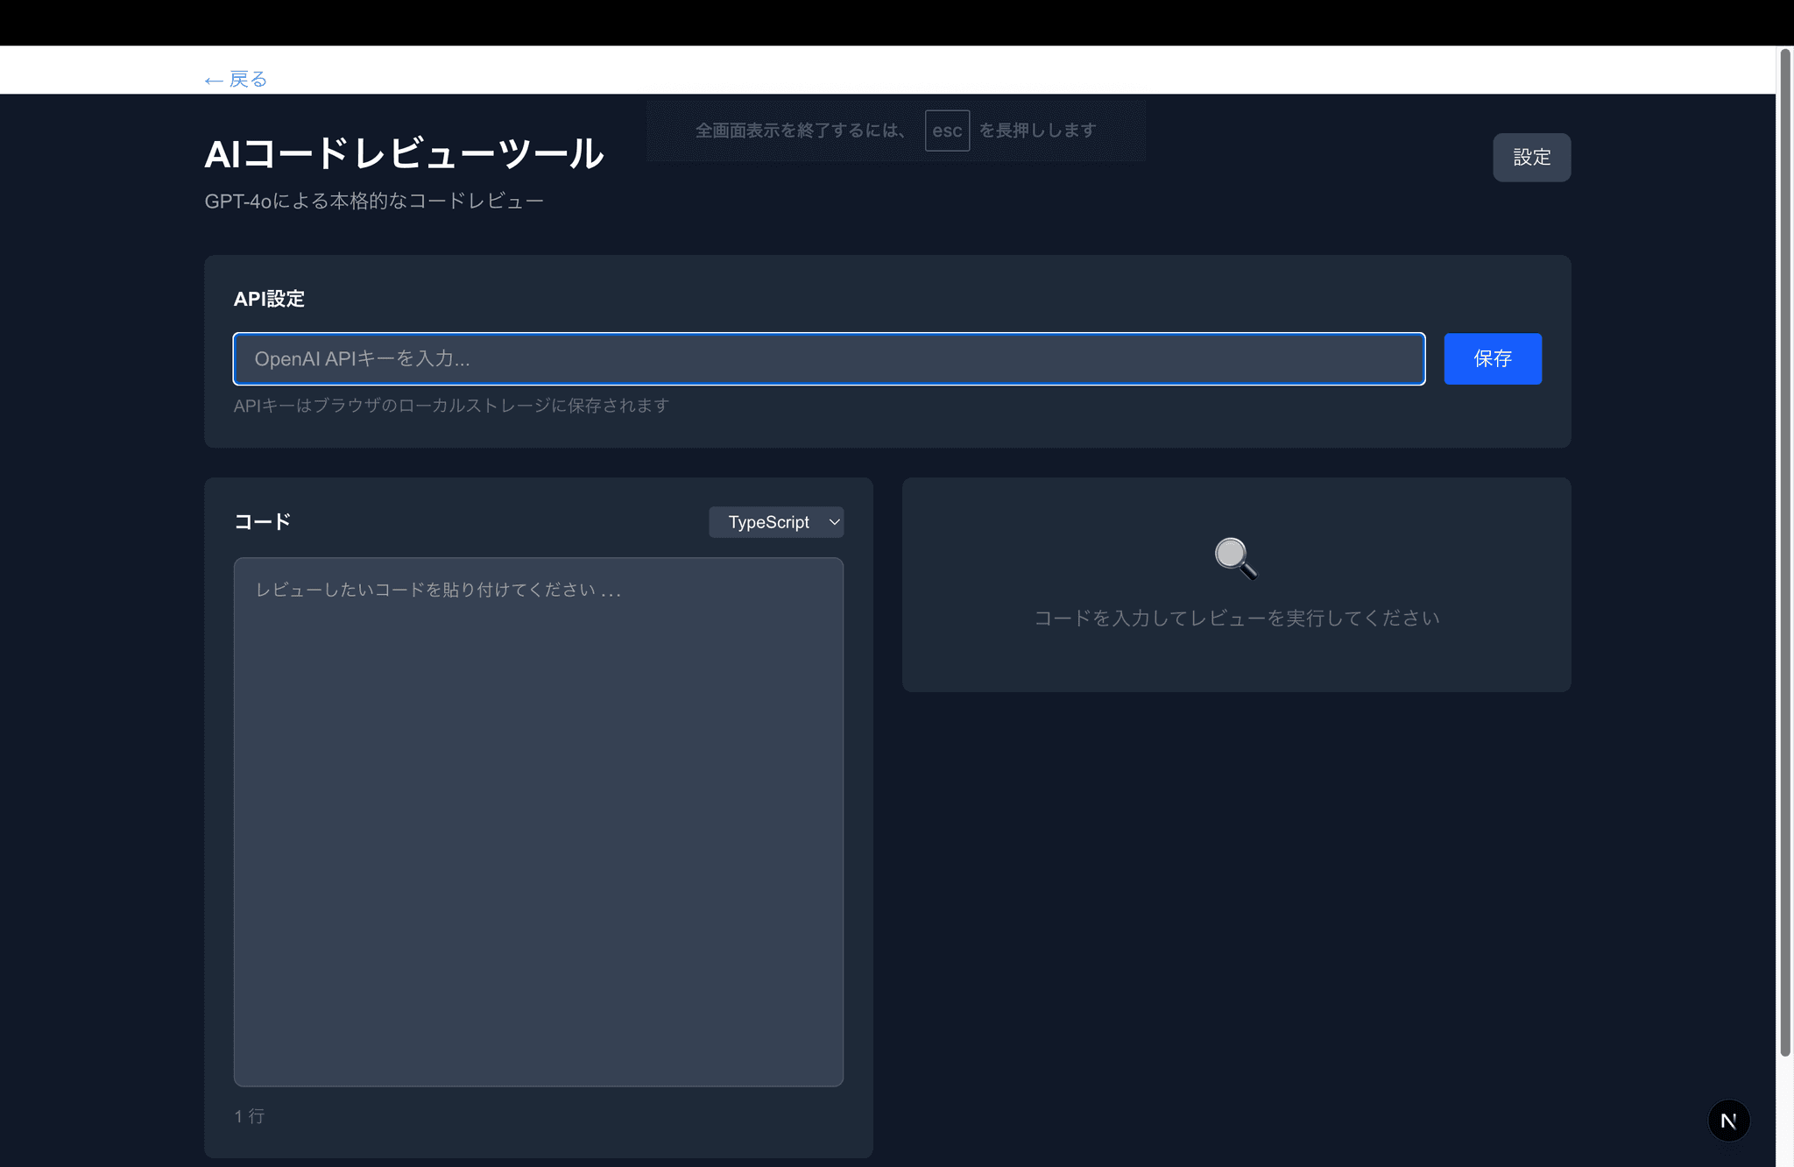Screen dimensions: 1794x1167
Task: Click the vertical page scrollbar
Action: point(1784,552)
